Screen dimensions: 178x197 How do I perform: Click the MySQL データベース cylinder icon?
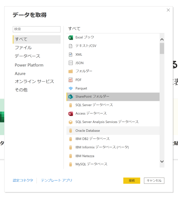point(71,164)
